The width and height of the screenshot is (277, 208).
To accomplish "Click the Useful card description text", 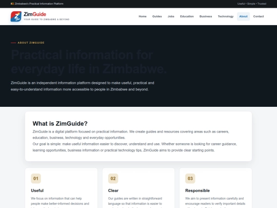I will (60, 202).
